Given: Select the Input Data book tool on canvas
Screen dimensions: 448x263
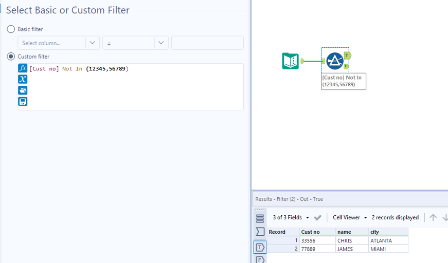Looking at the screenshot, I should click(x=290, y=61).
